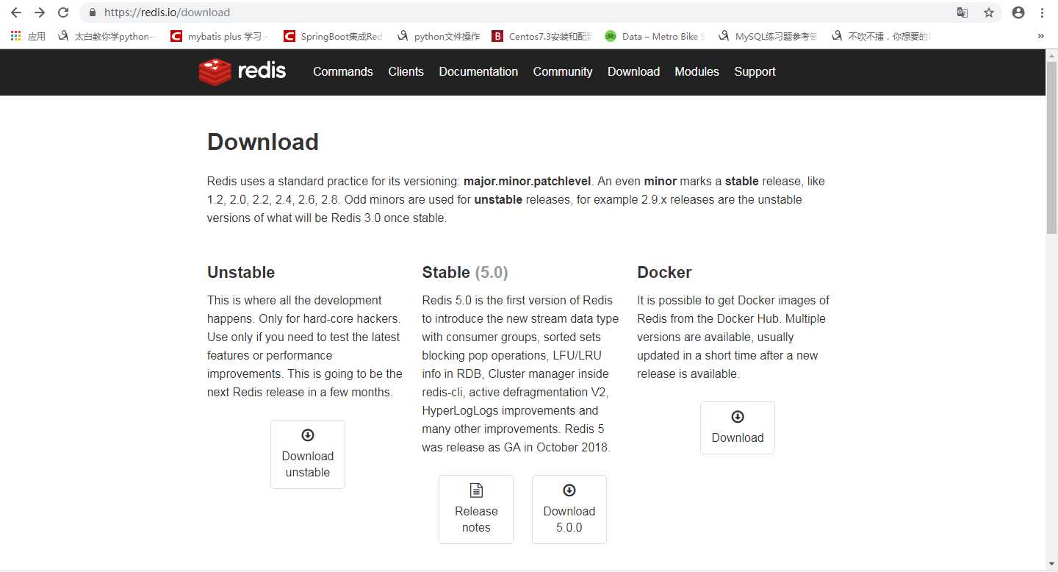This screenshot has width=1058, height=572.
Task: Open the mybatis plus bookmark
Action: tap(219, 36)
